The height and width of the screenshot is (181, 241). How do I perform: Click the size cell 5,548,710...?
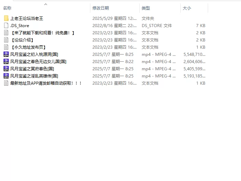(194, 55)
